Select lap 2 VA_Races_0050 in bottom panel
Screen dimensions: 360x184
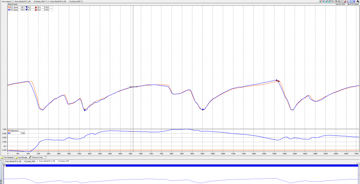point(53,161)
